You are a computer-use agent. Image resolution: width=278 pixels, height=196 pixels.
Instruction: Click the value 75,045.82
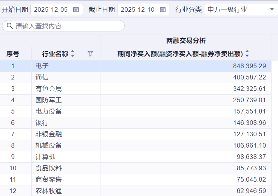pos(251,180)
